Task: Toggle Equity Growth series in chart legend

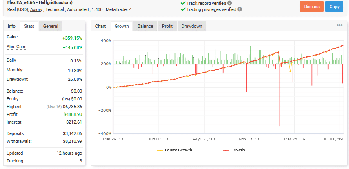Action: [x=174, y=150]
